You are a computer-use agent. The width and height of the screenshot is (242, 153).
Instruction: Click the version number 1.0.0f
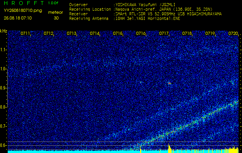[53, 3]
